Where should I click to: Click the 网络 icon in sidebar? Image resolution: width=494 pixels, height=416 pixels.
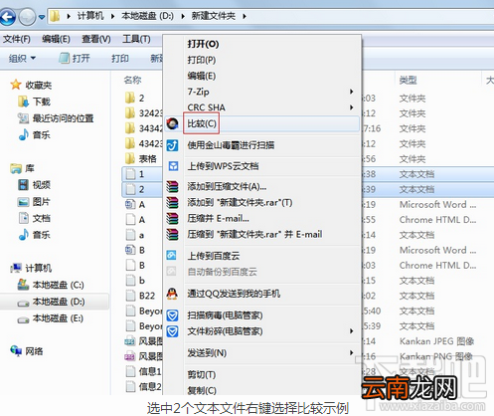tap(16, 350)
